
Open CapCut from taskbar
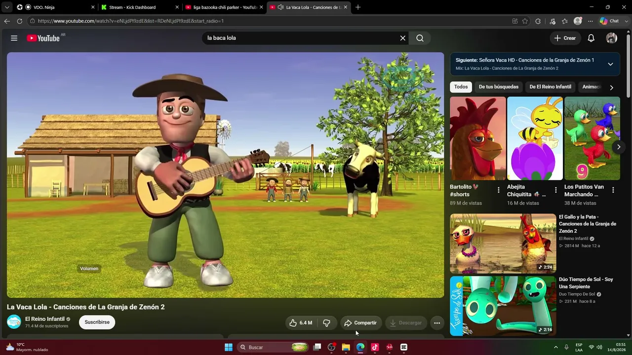pos(404,347)
